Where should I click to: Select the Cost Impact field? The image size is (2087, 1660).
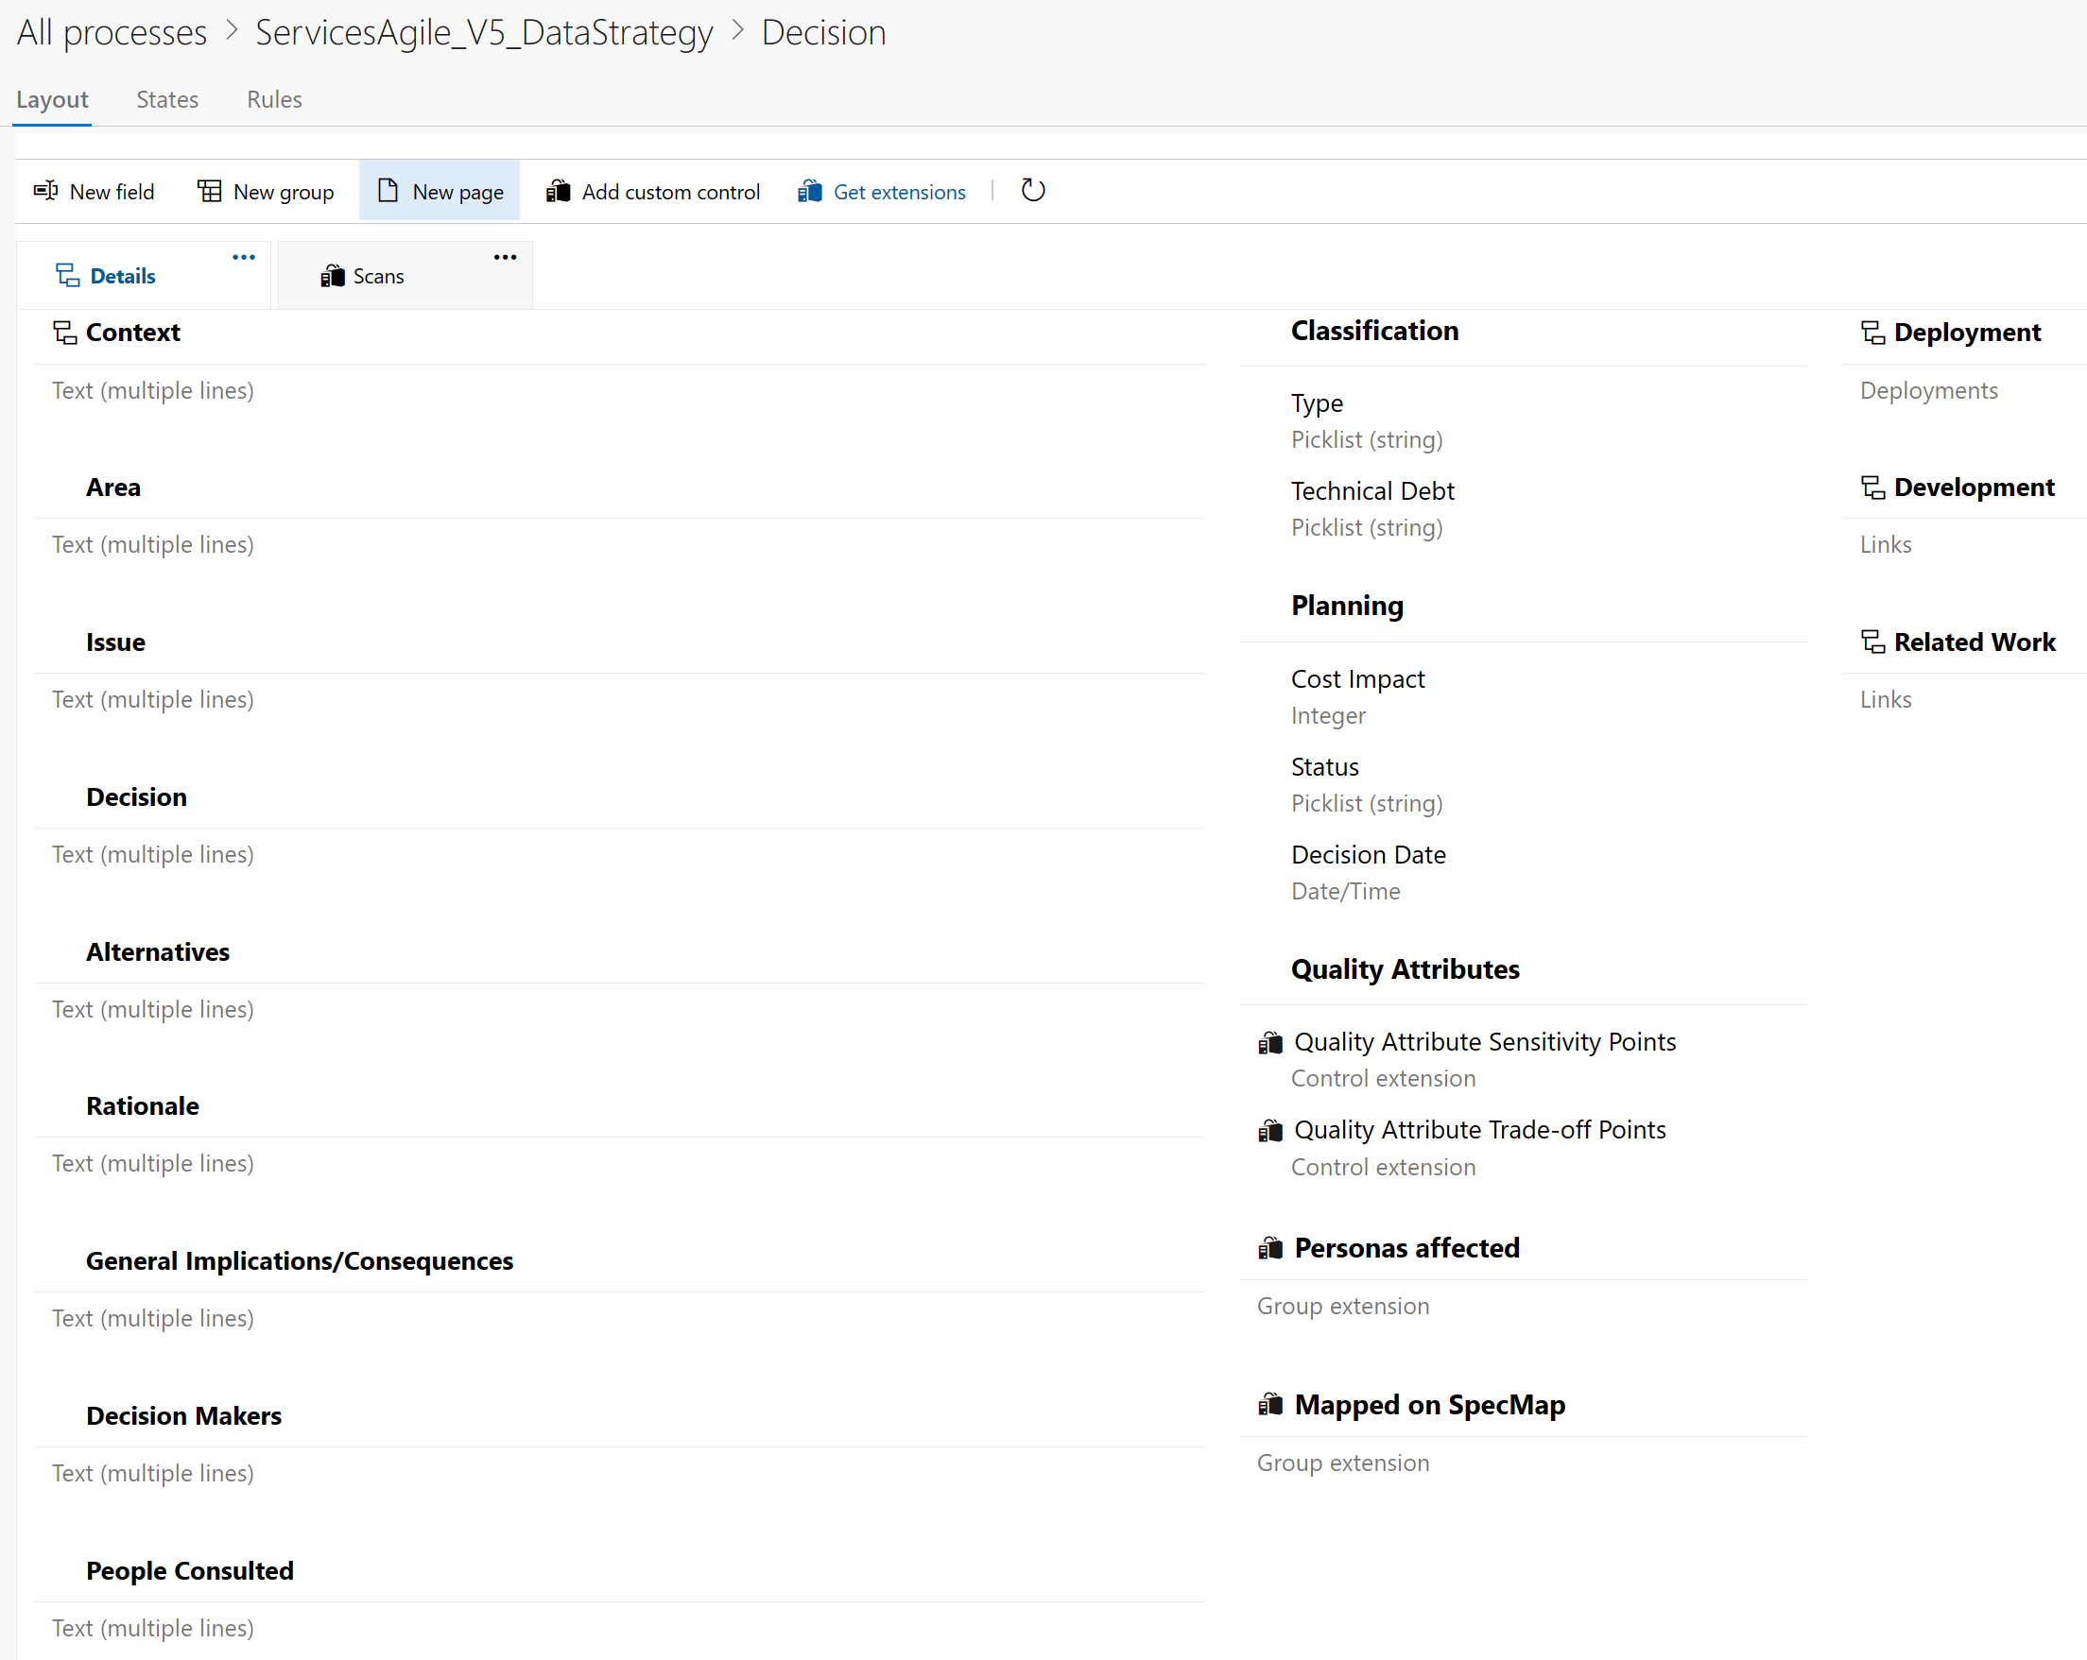click(1357, 679)
